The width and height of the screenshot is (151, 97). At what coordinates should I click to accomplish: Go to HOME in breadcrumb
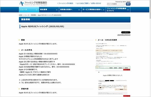(20, 15)
